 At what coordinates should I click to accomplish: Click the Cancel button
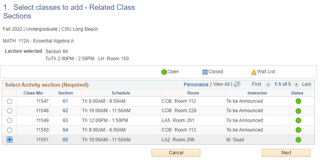point(176,153)
